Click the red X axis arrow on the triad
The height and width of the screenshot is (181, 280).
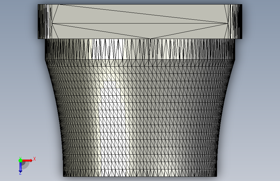(x=27, y=160)
